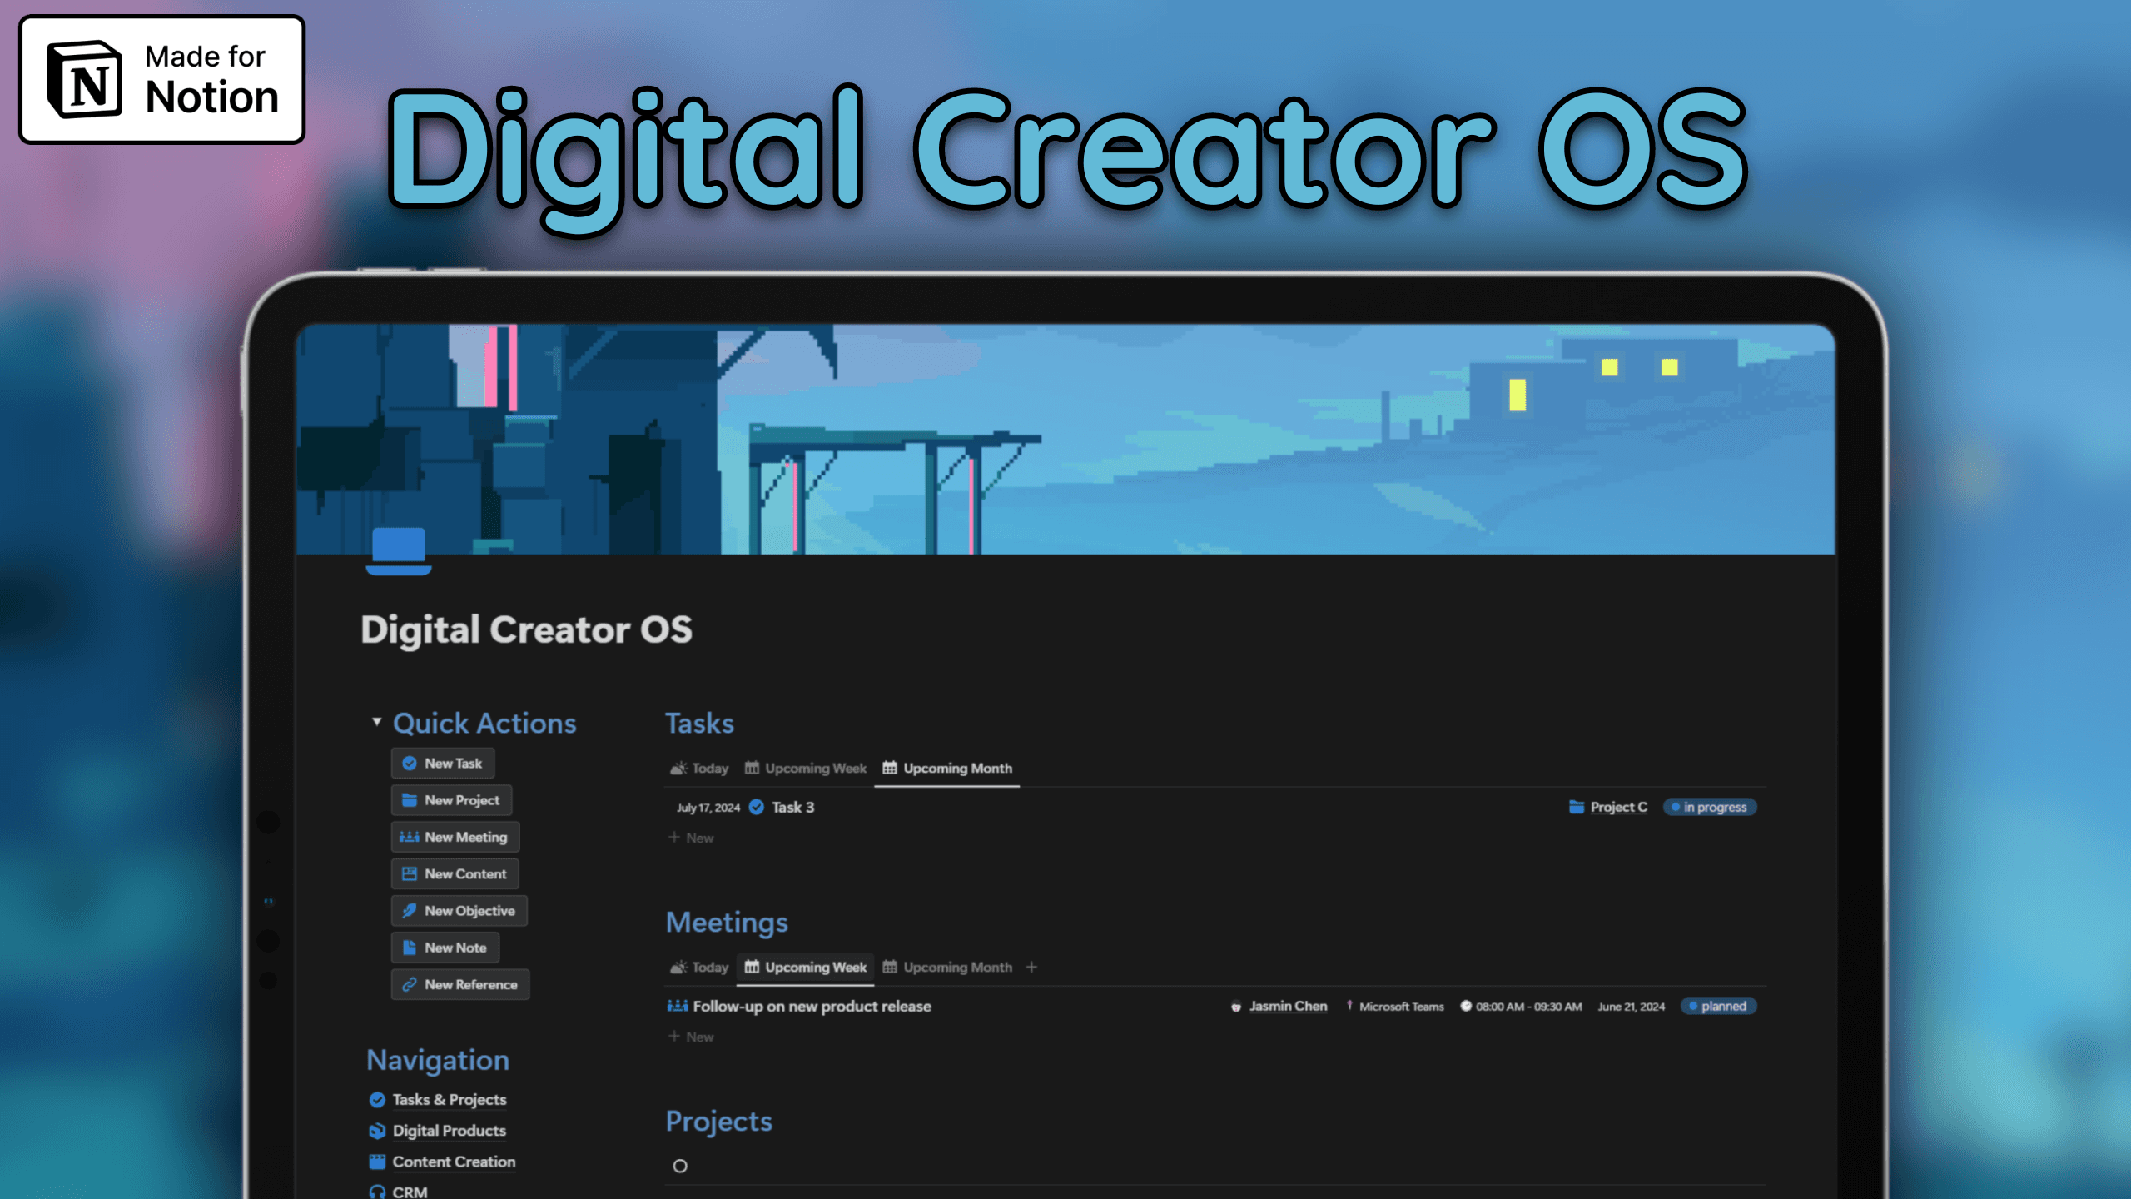
Task: Click the clock icon next to meeting time
Action: tap(1466, 1006)
